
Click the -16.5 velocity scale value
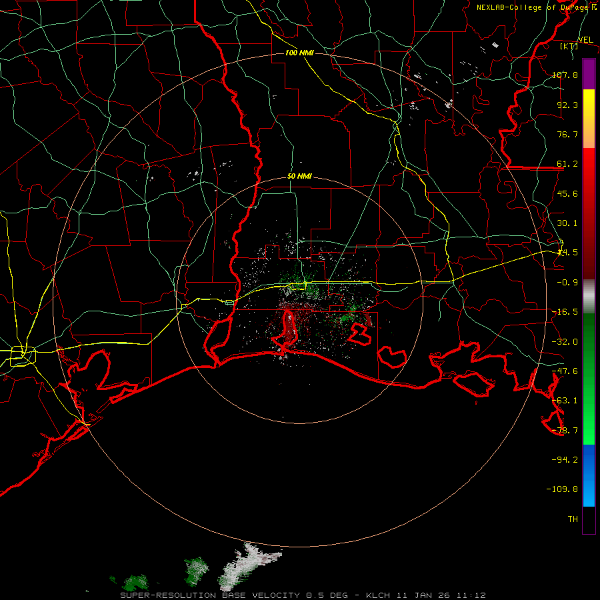565,312
